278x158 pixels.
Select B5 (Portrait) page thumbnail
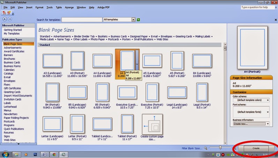[102, 92]
